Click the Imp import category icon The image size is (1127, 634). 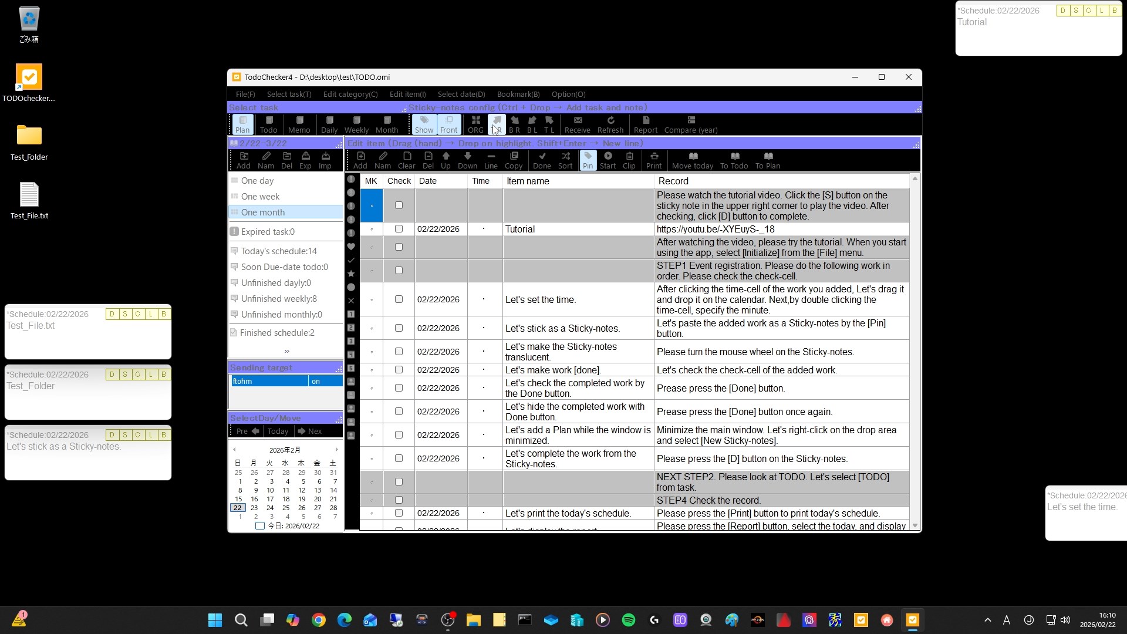tap(325, 160)
